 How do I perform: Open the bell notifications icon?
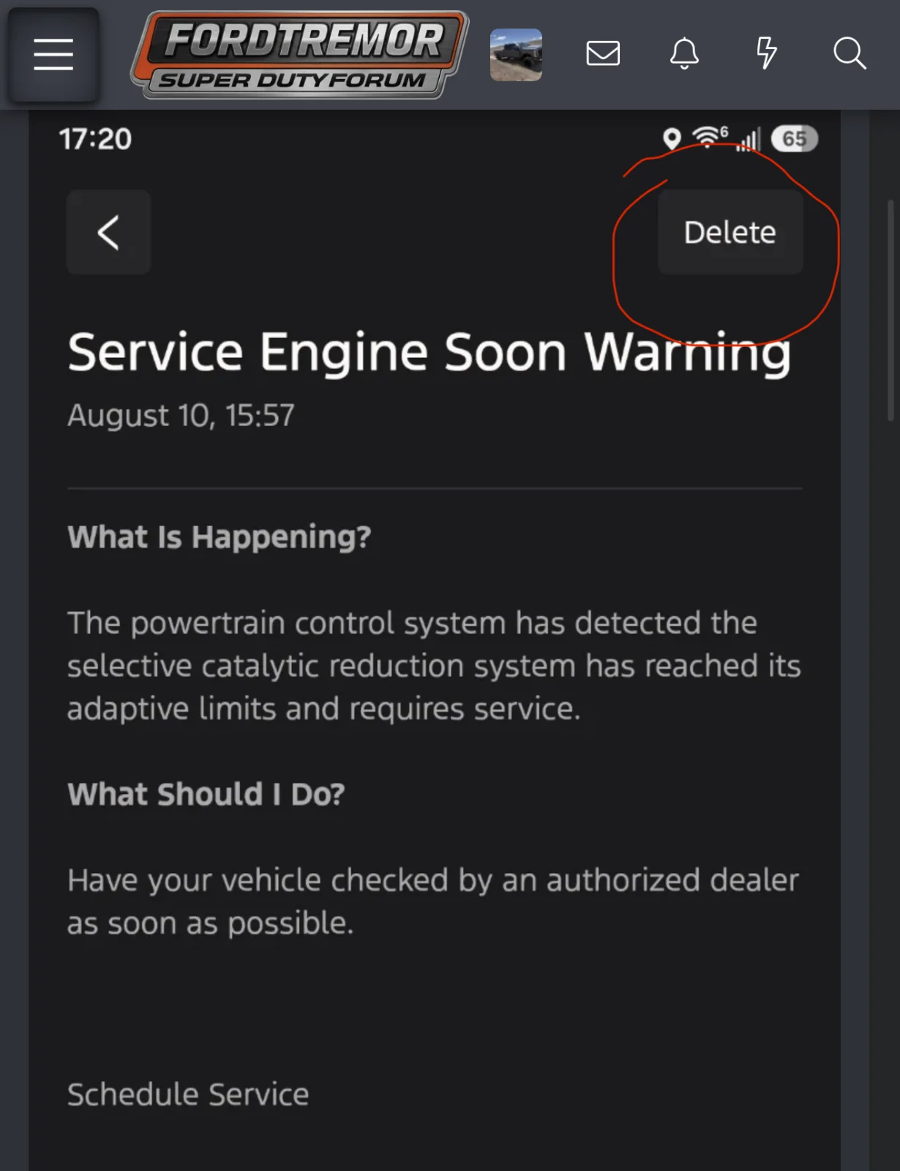tap(685, 53)
